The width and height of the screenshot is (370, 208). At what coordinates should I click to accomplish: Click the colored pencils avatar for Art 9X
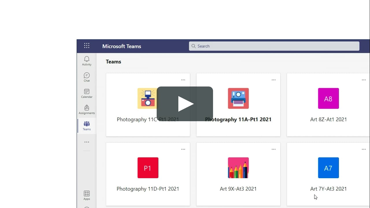238,168
